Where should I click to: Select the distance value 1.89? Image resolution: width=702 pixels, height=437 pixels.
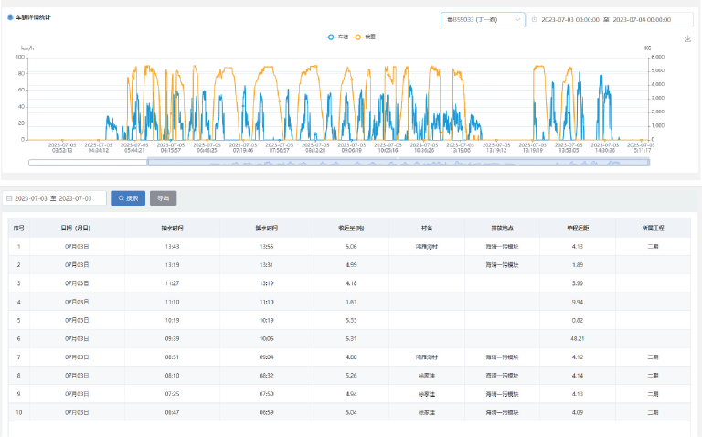click(x=578, y=264)
